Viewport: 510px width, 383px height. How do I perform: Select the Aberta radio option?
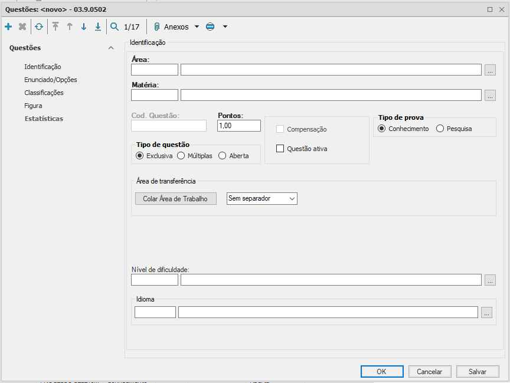[x=223, y=156]
